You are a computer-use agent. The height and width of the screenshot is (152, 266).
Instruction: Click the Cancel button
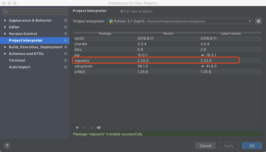click(205, 146)
